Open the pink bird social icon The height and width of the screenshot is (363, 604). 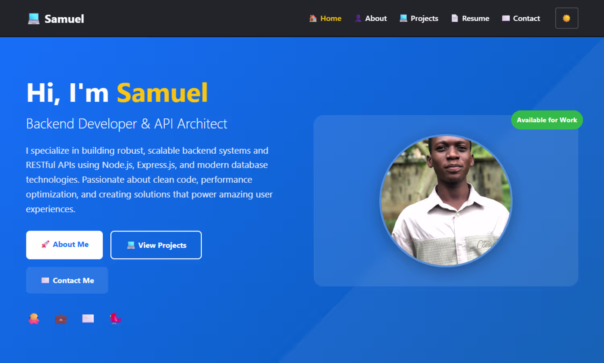(115, 318)
